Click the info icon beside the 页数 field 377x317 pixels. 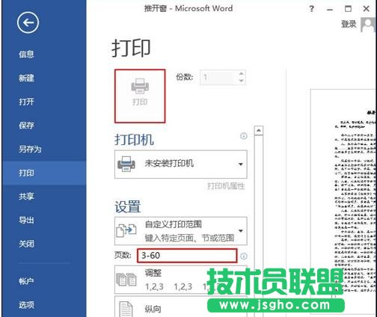click(244, 256)
